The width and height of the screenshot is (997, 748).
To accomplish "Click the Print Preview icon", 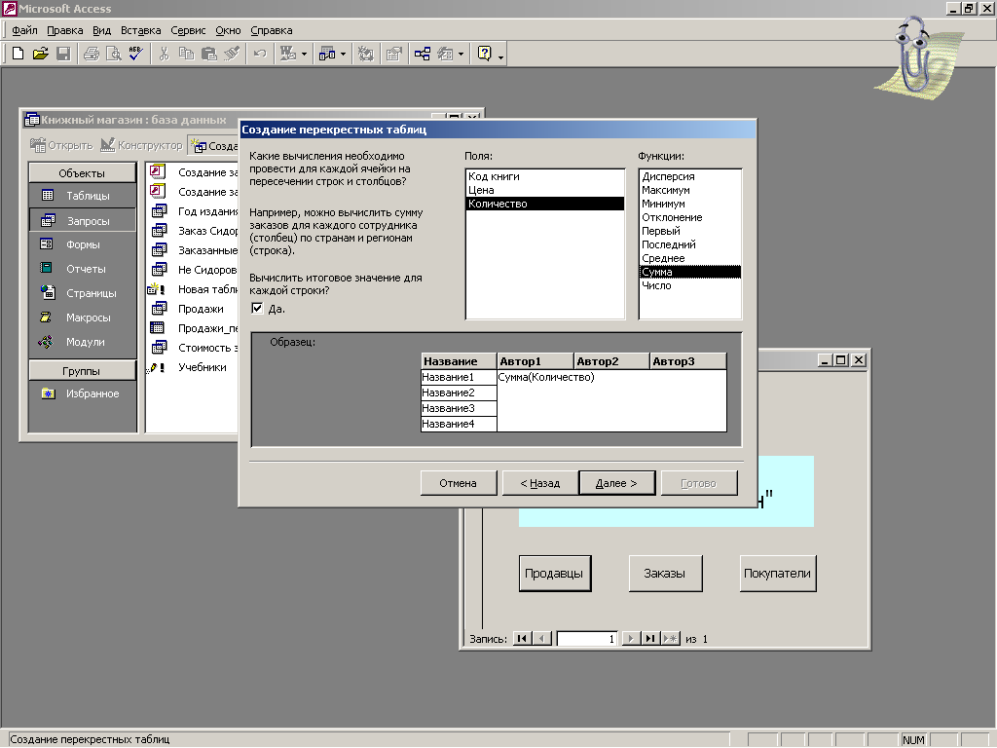I will coord(113,55).
